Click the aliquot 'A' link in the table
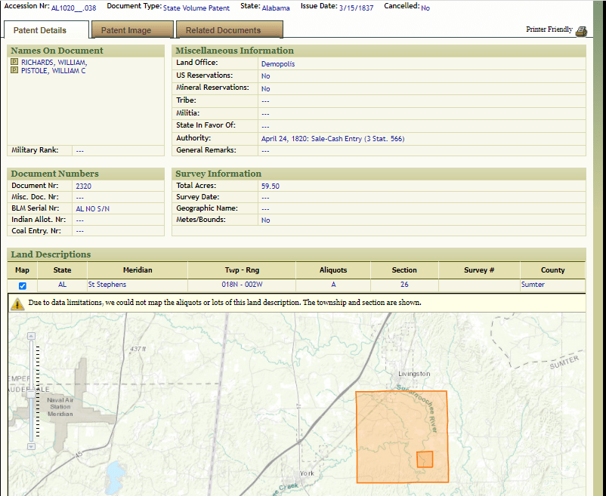 click(333, 285)
